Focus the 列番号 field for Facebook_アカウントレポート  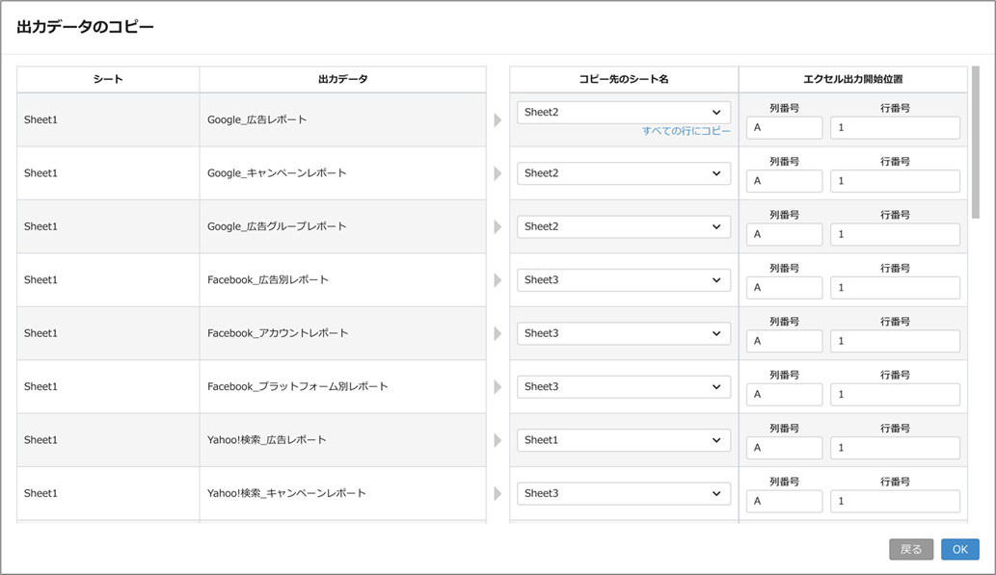tap(784, 341)
